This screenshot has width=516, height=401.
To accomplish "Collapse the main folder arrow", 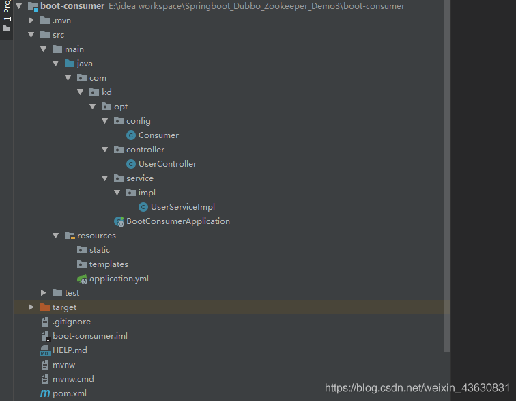I will pyautogui.click(x=44, y=49).
